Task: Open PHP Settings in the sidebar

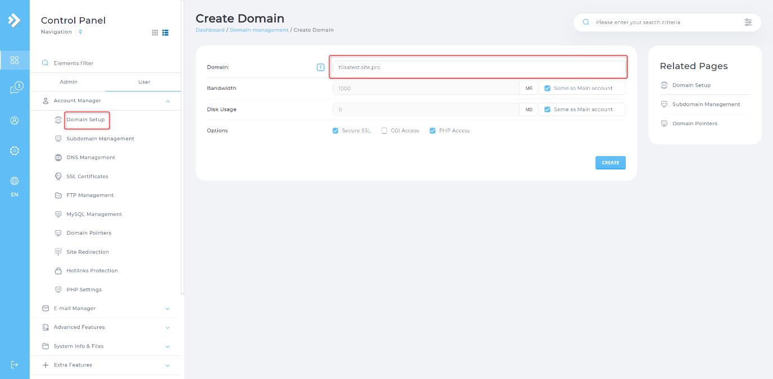Action: tap(84, 290)
